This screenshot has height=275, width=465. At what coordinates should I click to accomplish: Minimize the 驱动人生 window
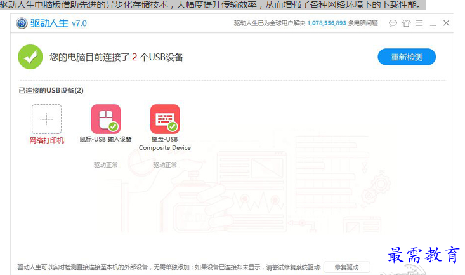tap(433, 25)
